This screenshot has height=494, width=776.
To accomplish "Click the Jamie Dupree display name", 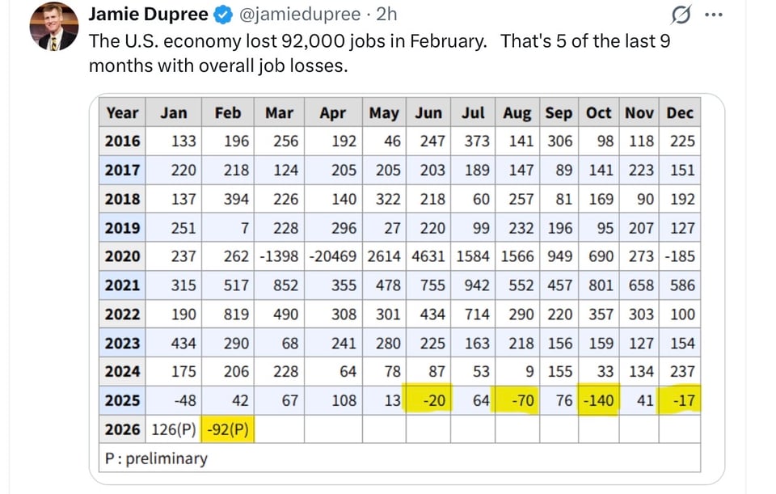I will [x=148, y=15].
